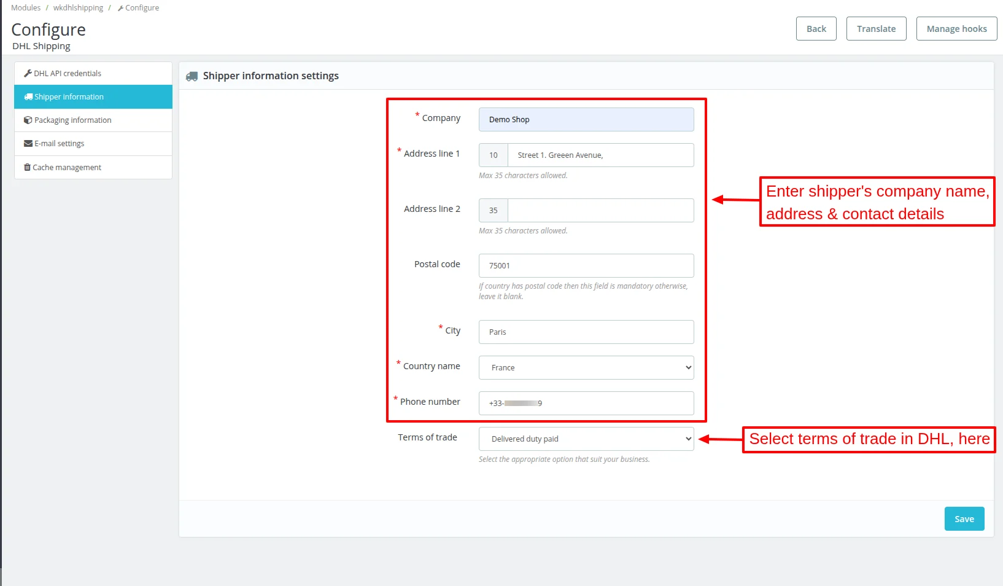
Task: Click the Back button
Action: [816, 29]
